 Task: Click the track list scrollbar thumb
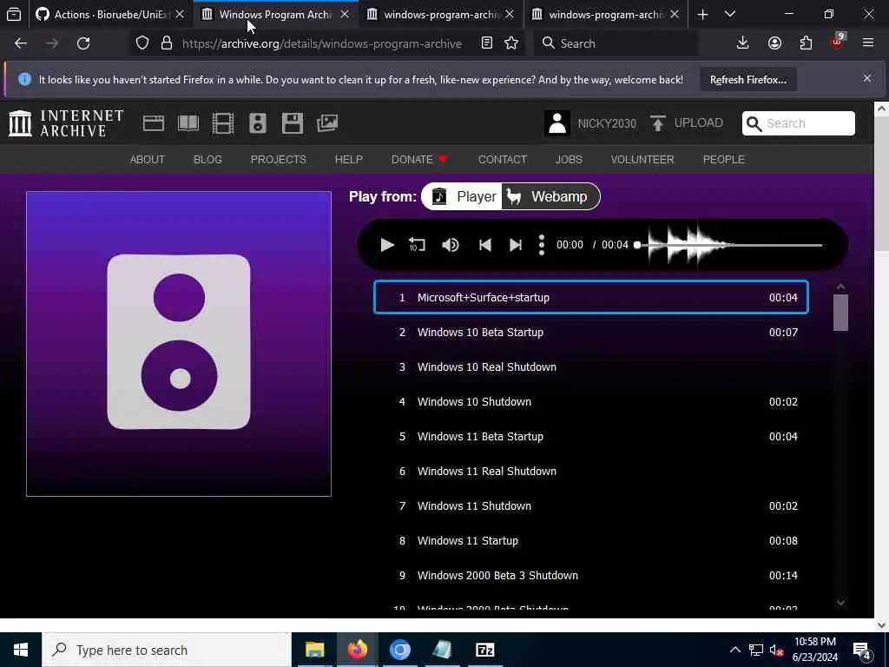click(x=840, y=313)
